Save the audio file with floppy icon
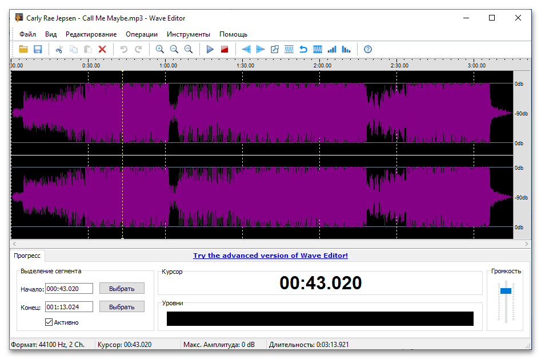Screen dimensions: 541x359 point(38,49)
